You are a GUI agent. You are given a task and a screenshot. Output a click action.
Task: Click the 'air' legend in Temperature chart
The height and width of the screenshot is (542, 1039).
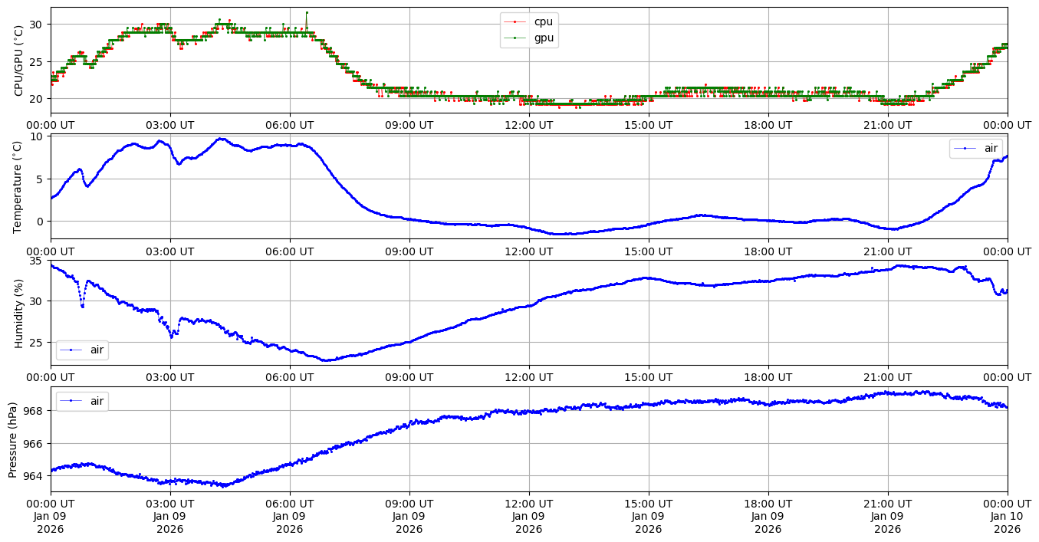click(x=975, y=149)
